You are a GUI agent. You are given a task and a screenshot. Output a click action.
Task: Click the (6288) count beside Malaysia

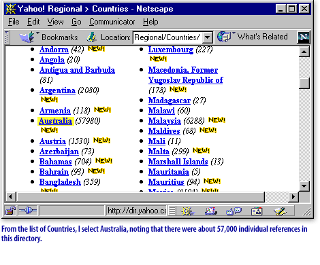(x=194, y=121)
